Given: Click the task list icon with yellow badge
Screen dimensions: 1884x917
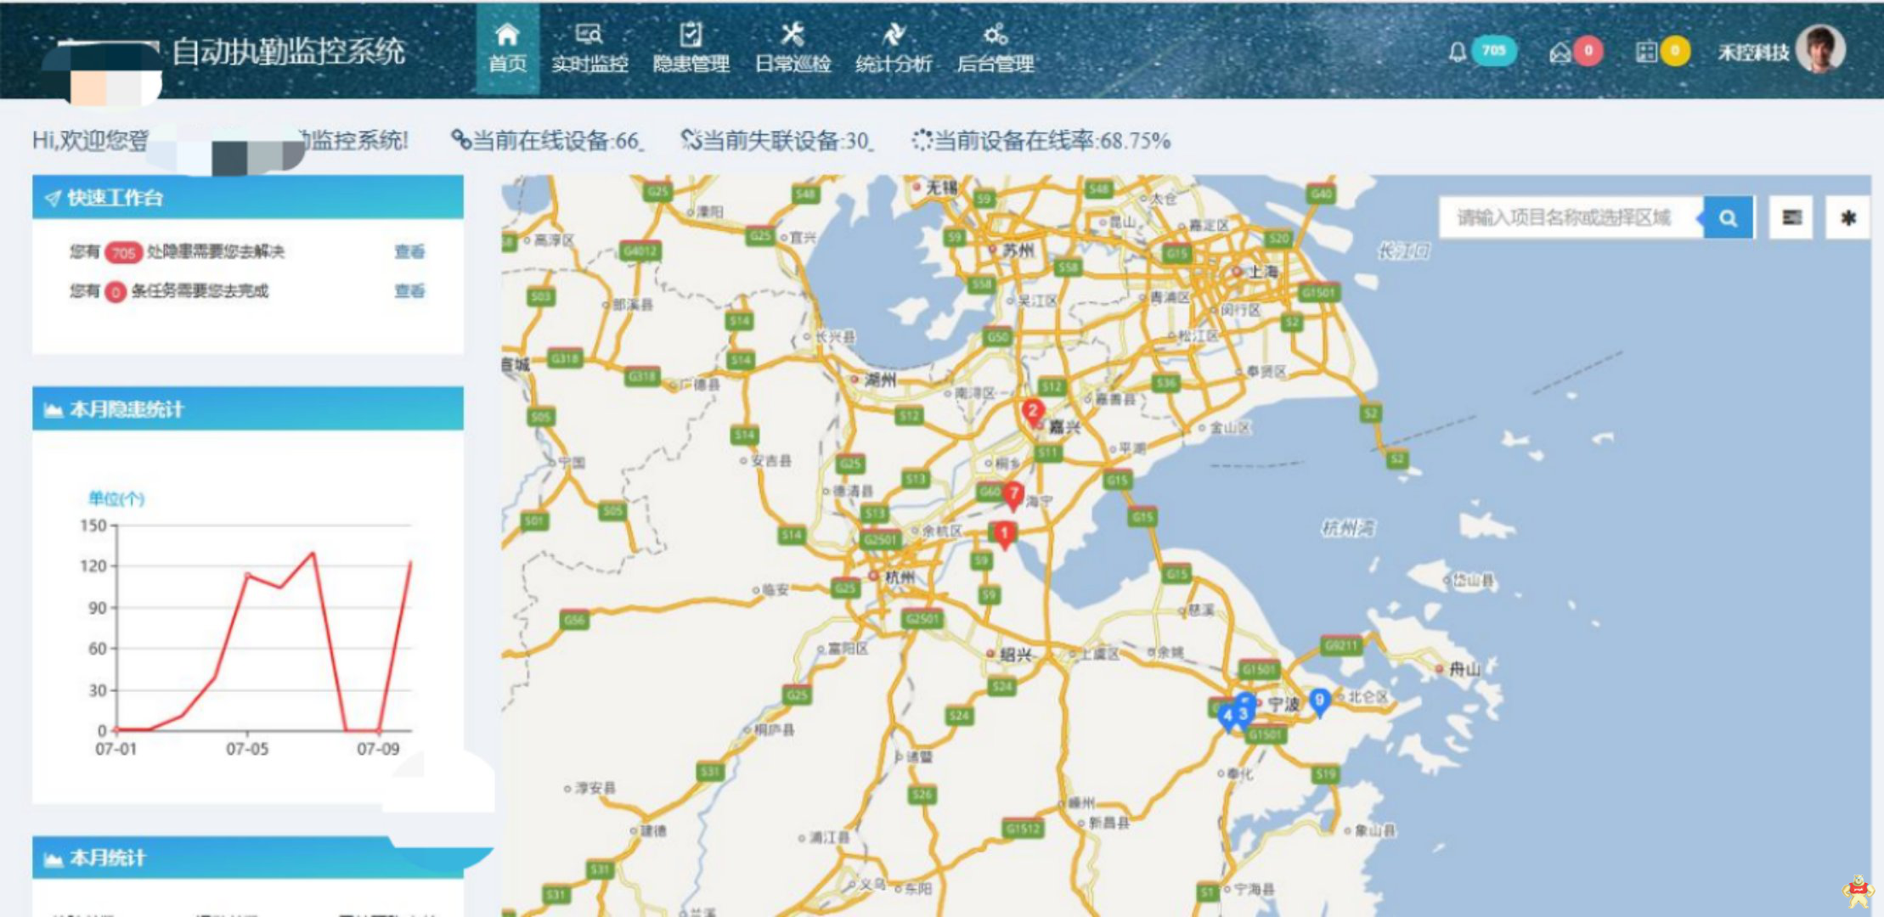Looking at the screenshot, I should click(x=1646, y=53).
